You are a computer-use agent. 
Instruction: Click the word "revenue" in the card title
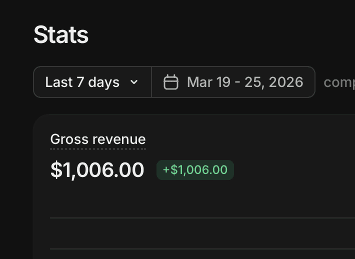(122, 139)
